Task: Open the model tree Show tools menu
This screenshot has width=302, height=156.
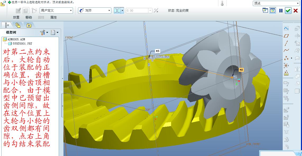Action: tap(44, 32)
